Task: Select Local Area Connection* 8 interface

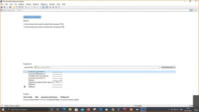Action: pos(99,78)
